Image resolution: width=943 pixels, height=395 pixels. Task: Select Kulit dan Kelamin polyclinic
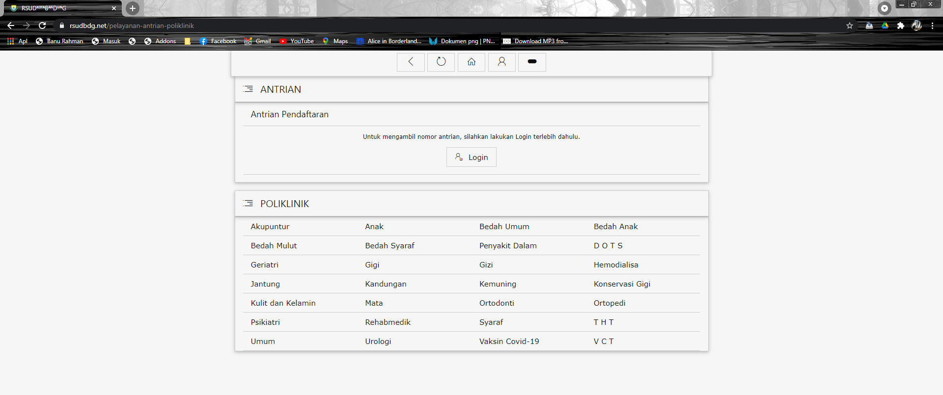click(283, 303)
